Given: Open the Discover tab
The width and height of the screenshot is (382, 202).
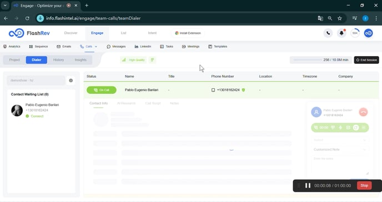Looking at the screenshot, I should (x=71, y=33).
